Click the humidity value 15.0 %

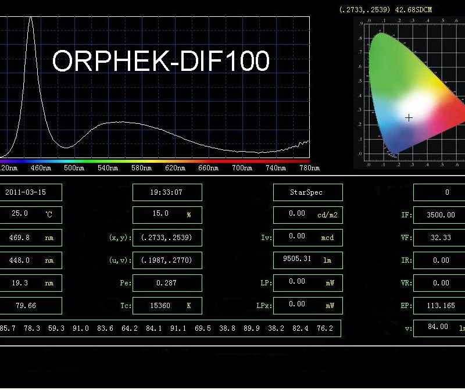coord(167,214)
